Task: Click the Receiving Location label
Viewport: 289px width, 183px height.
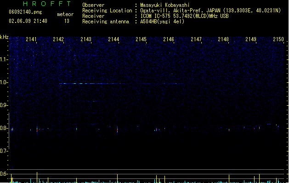Action: (107, 11)
